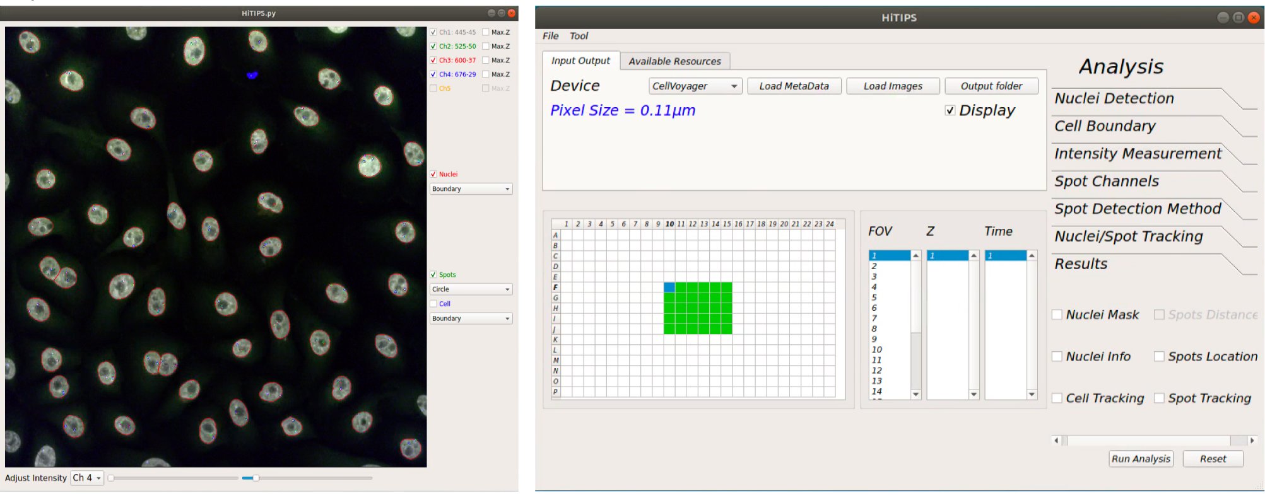
Task: Uncheck the Ch2: 525-50 channel
Action: [433, 46]
